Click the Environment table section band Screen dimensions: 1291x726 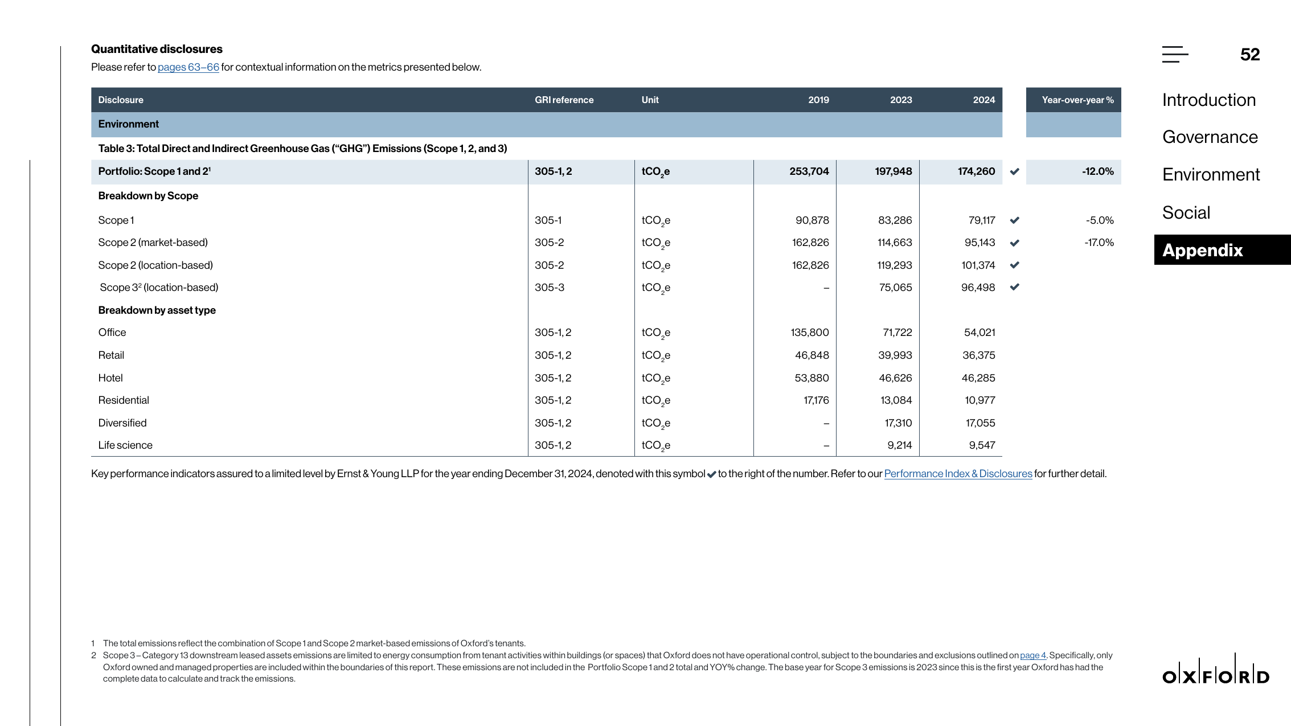point(547,124)
